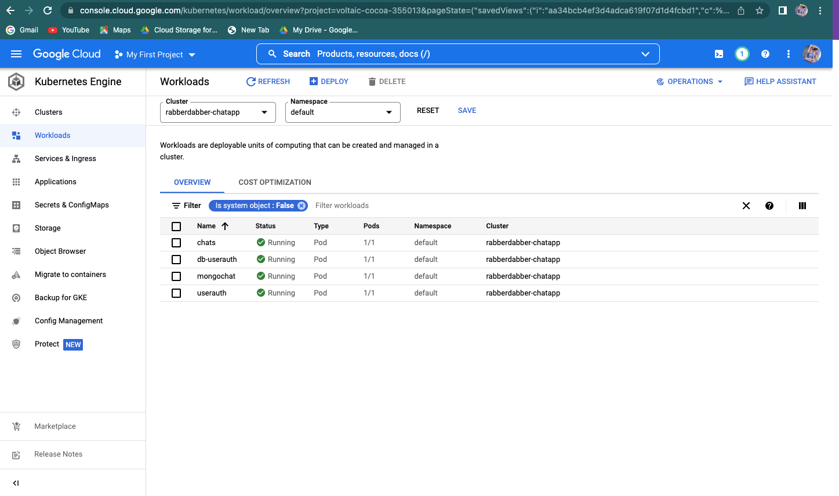This screenshot has height=496, width=839.
Task: Open the three-dot settings menu in header
Action: [788, 54]
